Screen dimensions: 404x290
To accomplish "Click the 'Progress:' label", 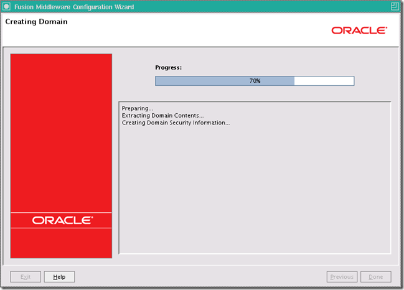I will click(x=168, y=67).
